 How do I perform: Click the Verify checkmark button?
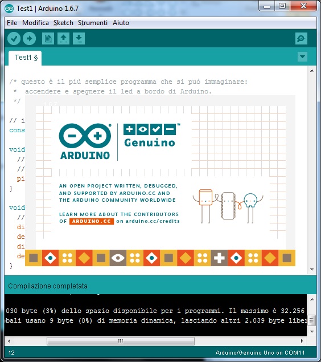pyautogui.click(x=14, y=38)
